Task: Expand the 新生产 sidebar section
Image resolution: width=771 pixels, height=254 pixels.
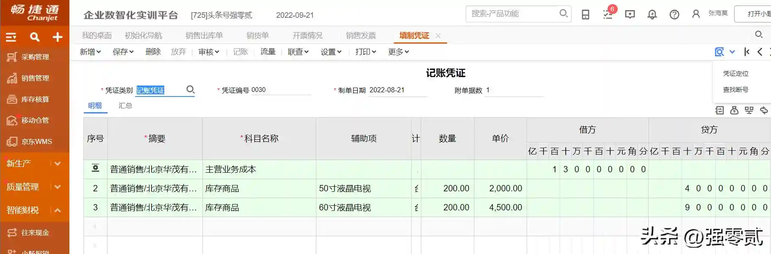Action: pyautogui.click(x=58, y=163)
